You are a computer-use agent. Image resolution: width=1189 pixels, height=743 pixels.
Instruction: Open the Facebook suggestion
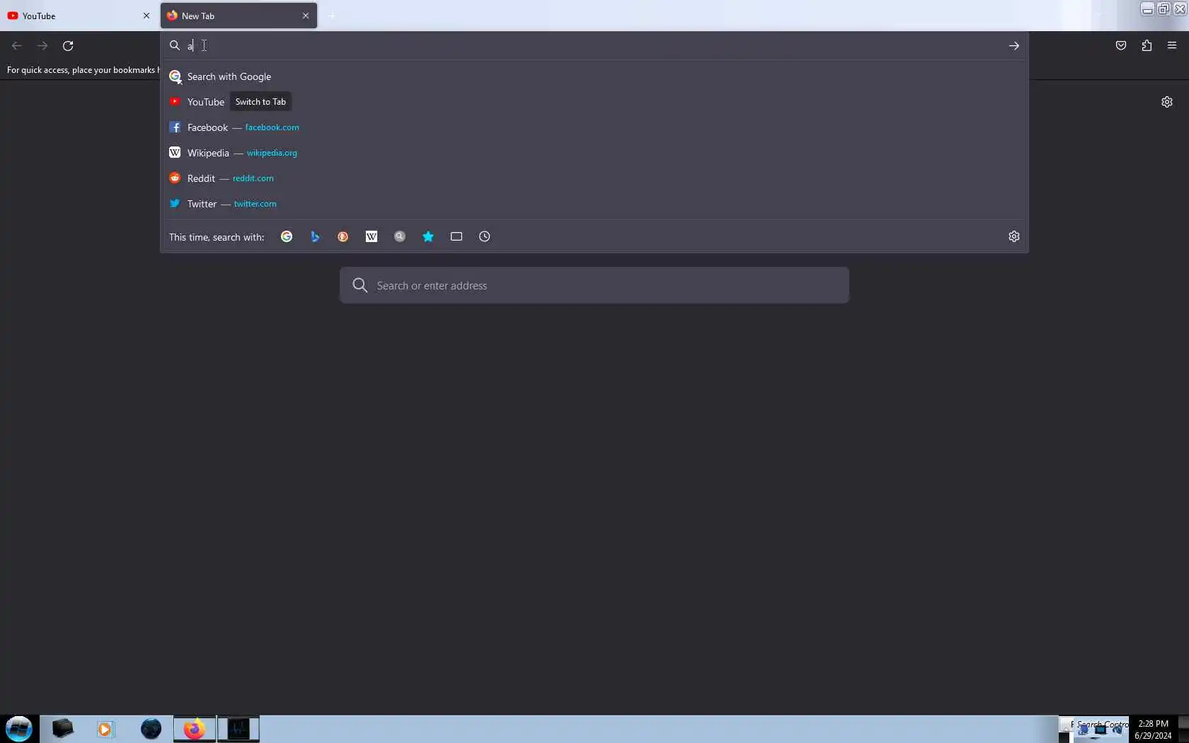tap(594, 127)
